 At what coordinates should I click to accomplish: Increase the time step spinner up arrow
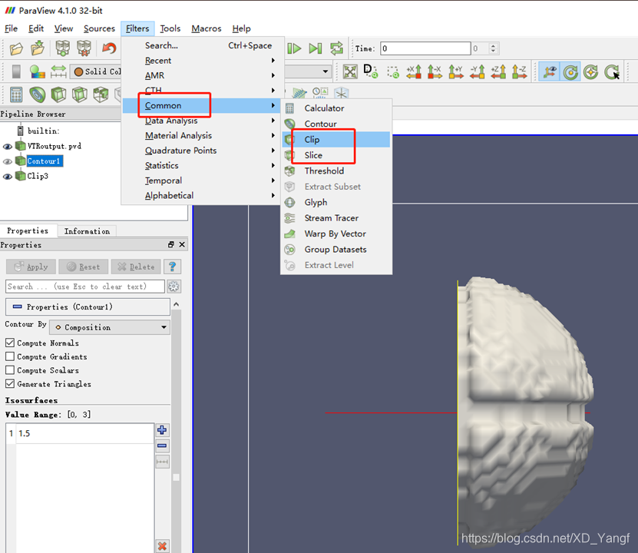click(493, 45)
